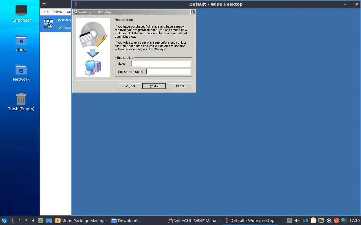Focus the Name registration field

coord(161,64)
